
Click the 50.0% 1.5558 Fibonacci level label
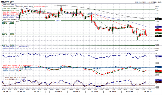tap(8, 34)
